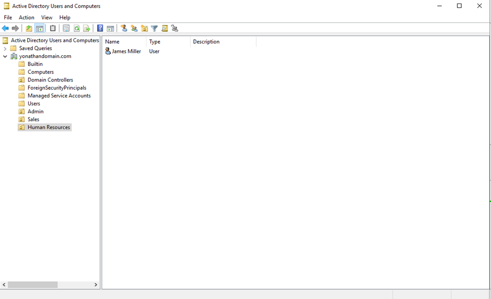Open the Help menu
Screen dimensions: 491x299
point(65,18)
